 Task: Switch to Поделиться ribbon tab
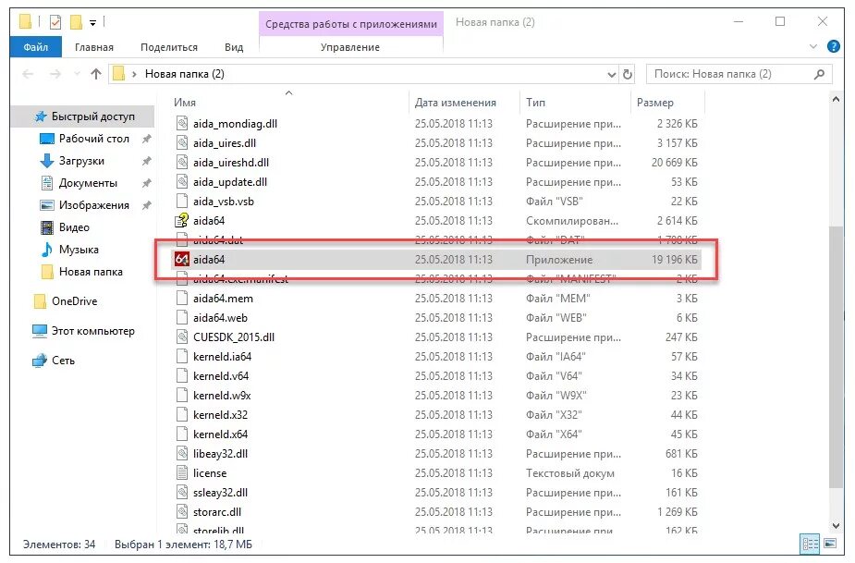[x=169, y=47]
